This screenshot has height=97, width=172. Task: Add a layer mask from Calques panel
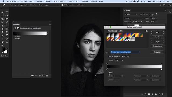tap(149, 94)
